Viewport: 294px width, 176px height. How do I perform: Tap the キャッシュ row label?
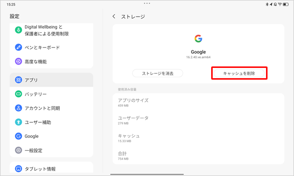[128, 136]
